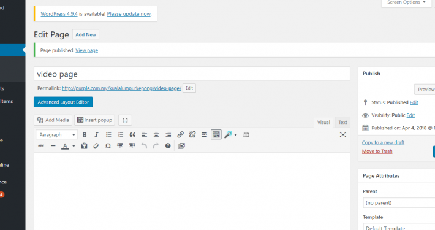Open text color picker dropdown arrow
The width and height of the screenshot is (435, 230).
pyautogui.click(x=74, y=146)
